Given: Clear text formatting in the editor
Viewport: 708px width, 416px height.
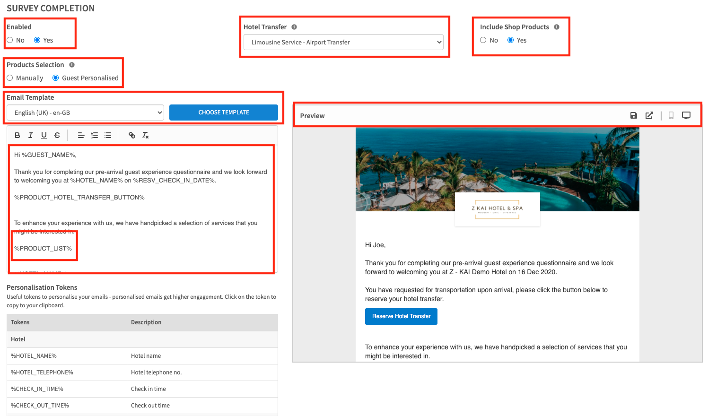Looking at the screenshot, I should (x=145, y=135).
